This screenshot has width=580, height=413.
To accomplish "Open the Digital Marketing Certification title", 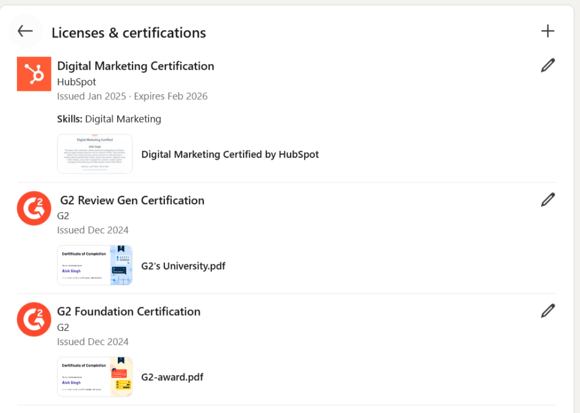I will (135, 66).
